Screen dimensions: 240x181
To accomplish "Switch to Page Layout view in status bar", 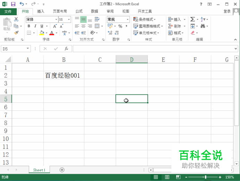I will [x=167, y=177].
